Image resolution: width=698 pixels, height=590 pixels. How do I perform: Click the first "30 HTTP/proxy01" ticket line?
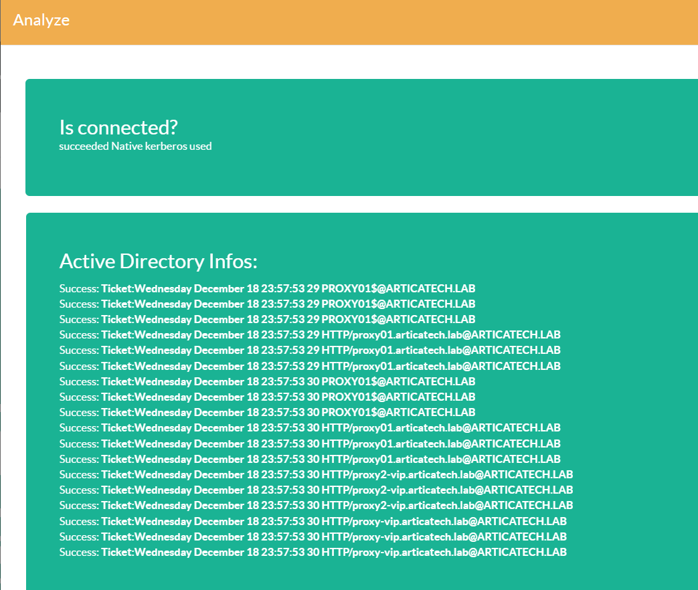(310, 427)
